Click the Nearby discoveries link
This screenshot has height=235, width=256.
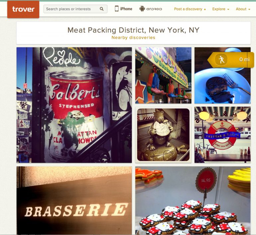(133, 37)
